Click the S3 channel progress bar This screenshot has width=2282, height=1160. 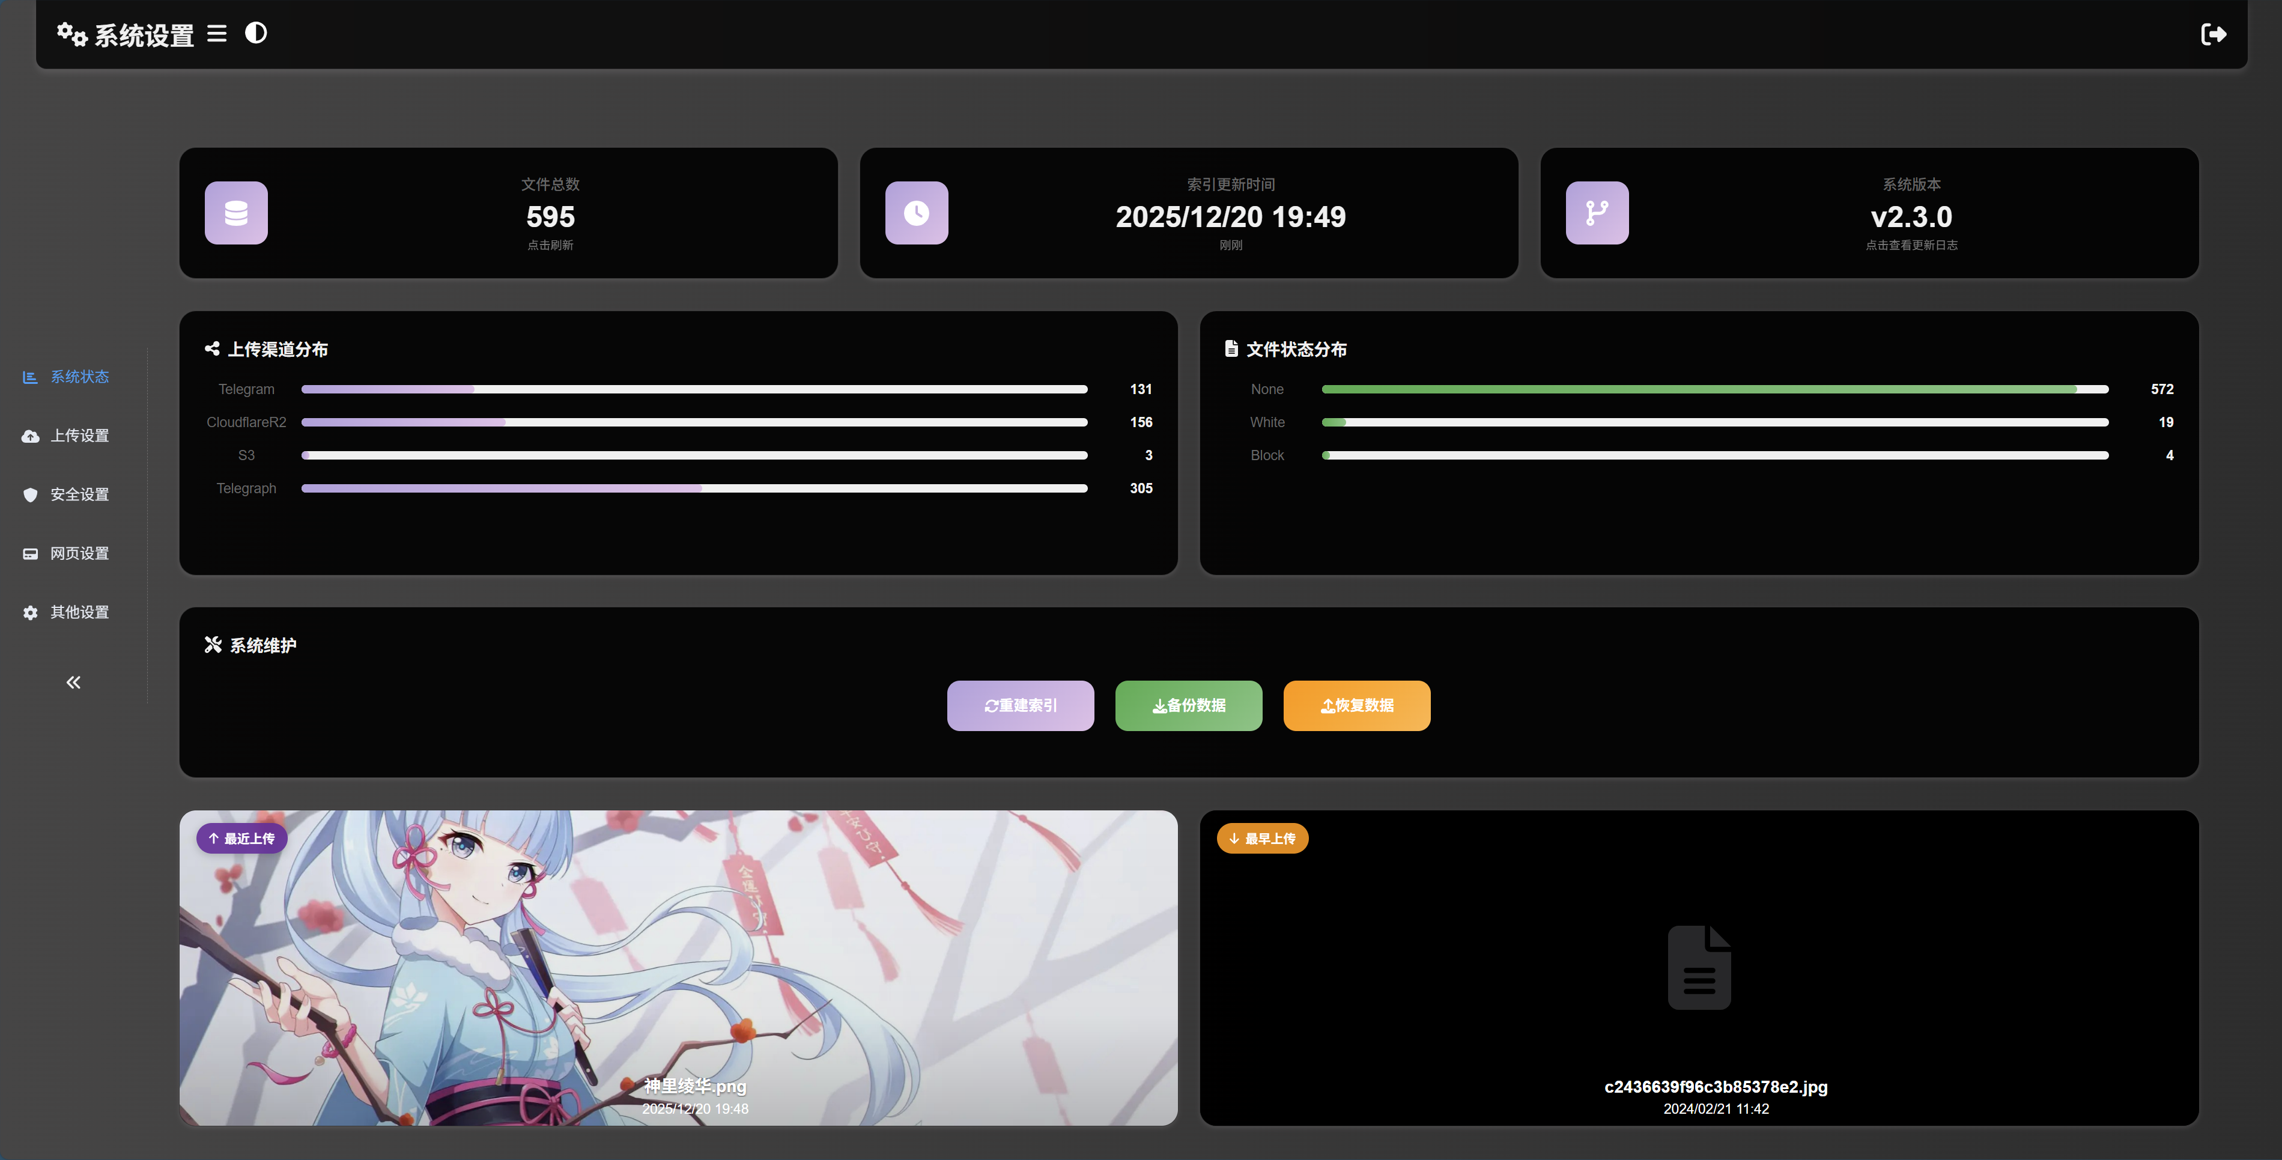point(694,455)
